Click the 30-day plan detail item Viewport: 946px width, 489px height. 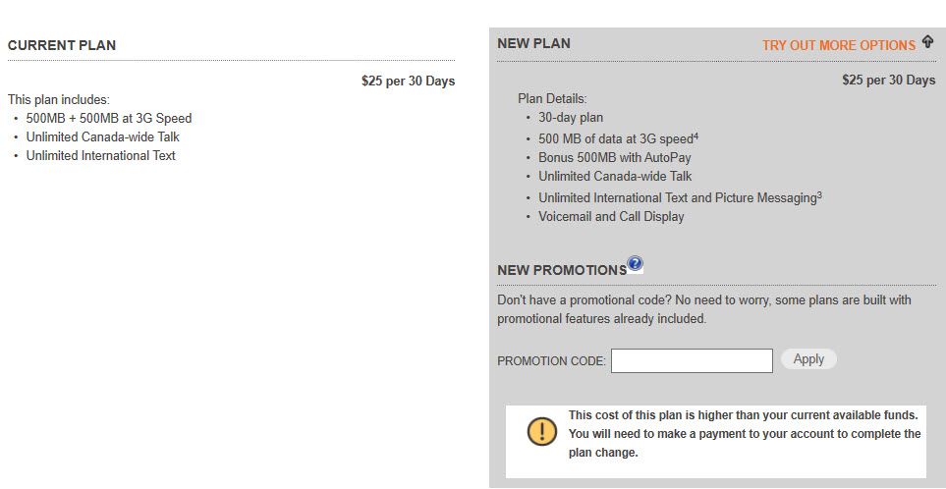pyautogui.click(x=571, y=118)
